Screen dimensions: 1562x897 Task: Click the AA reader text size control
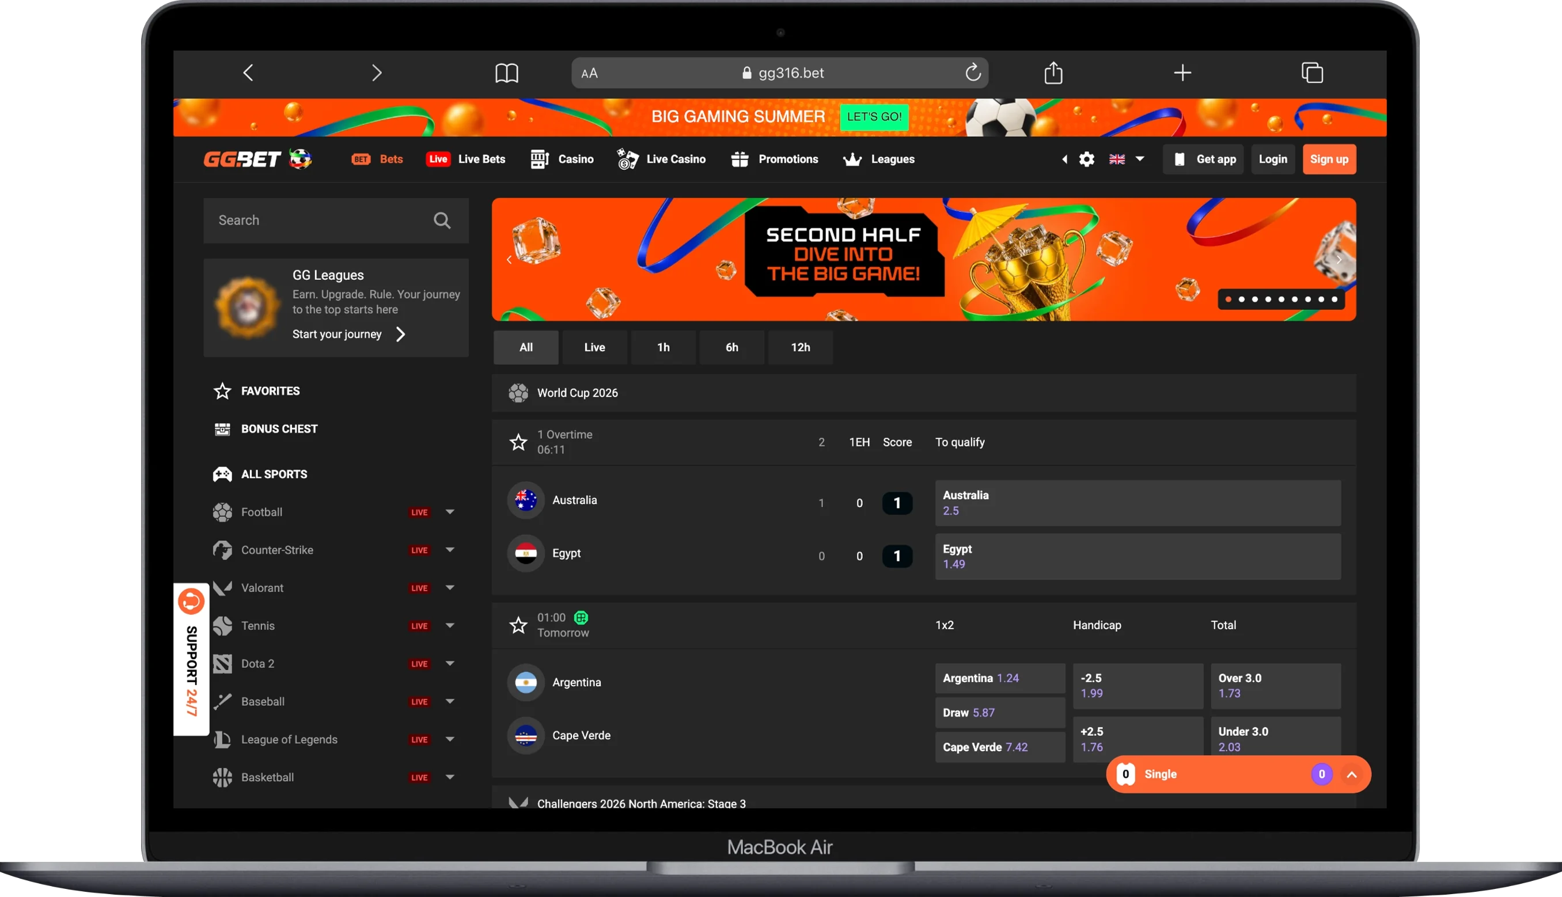pos(589,73)
